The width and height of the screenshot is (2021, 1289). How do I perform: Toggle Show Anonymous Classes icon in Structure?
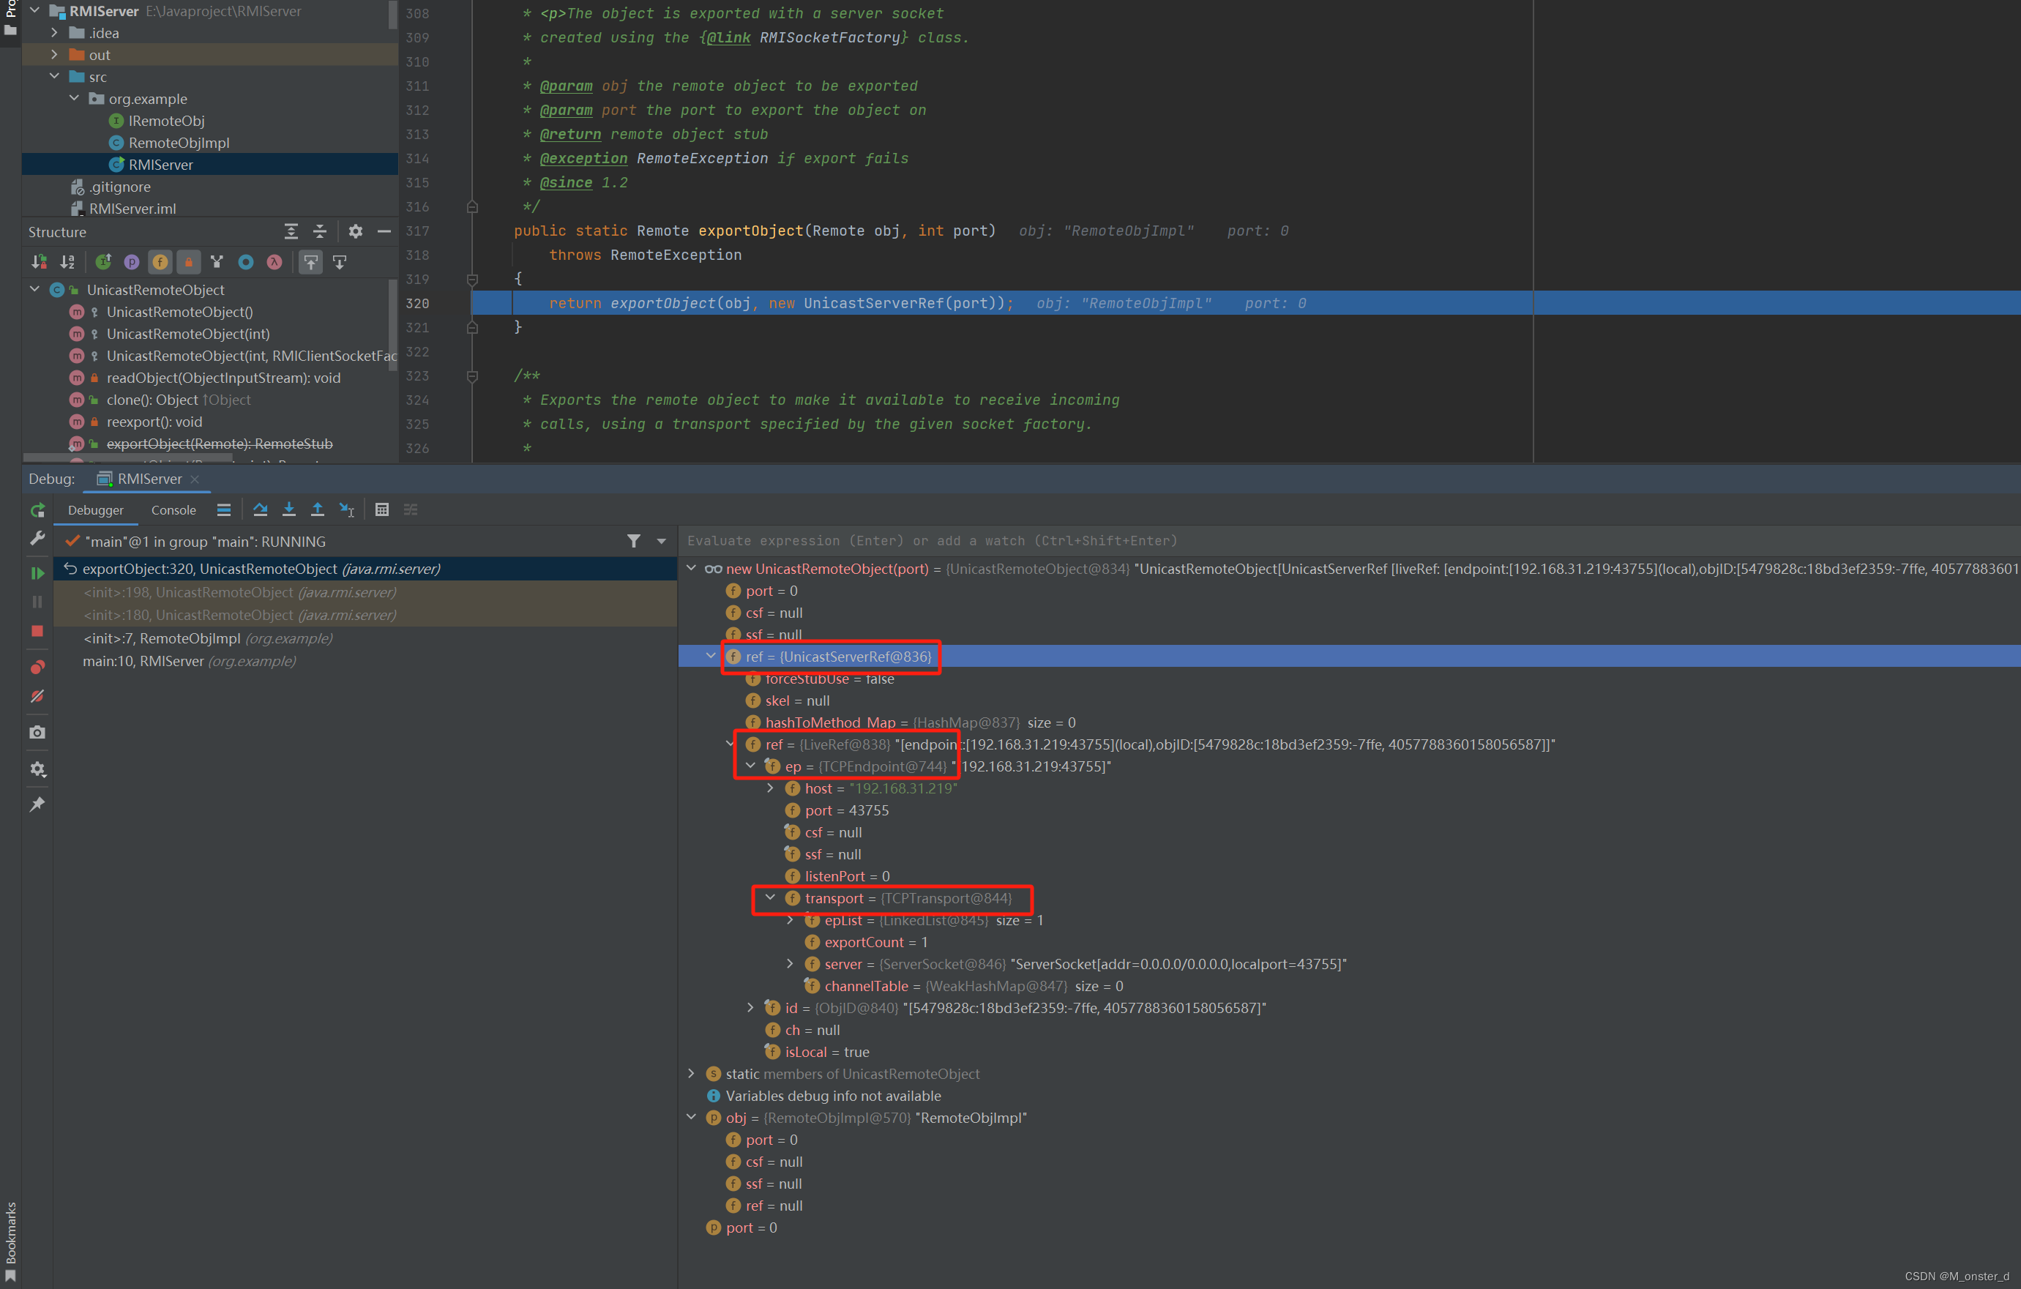coord(246,263)
